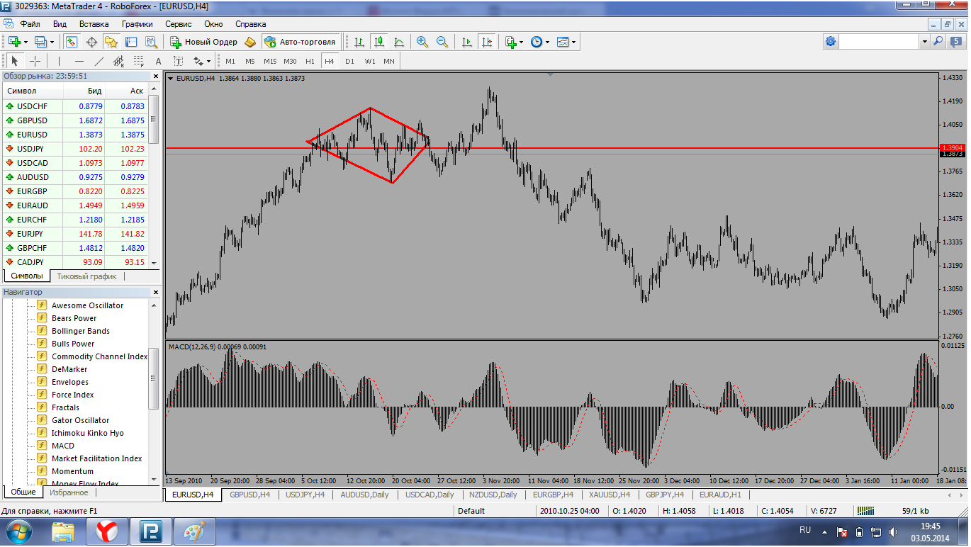Open the Избранное tab in Navigator
Screen dimensions: 971x547
[69, 492]
